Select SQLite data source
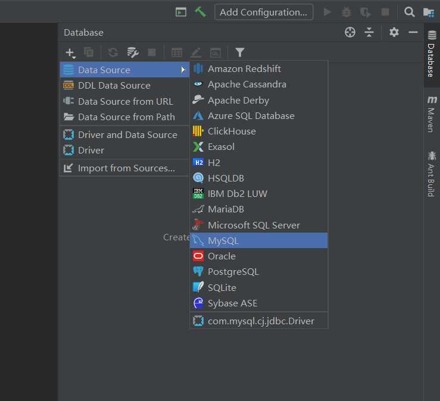Screen dimensions: 440x401 pos(259,287)
